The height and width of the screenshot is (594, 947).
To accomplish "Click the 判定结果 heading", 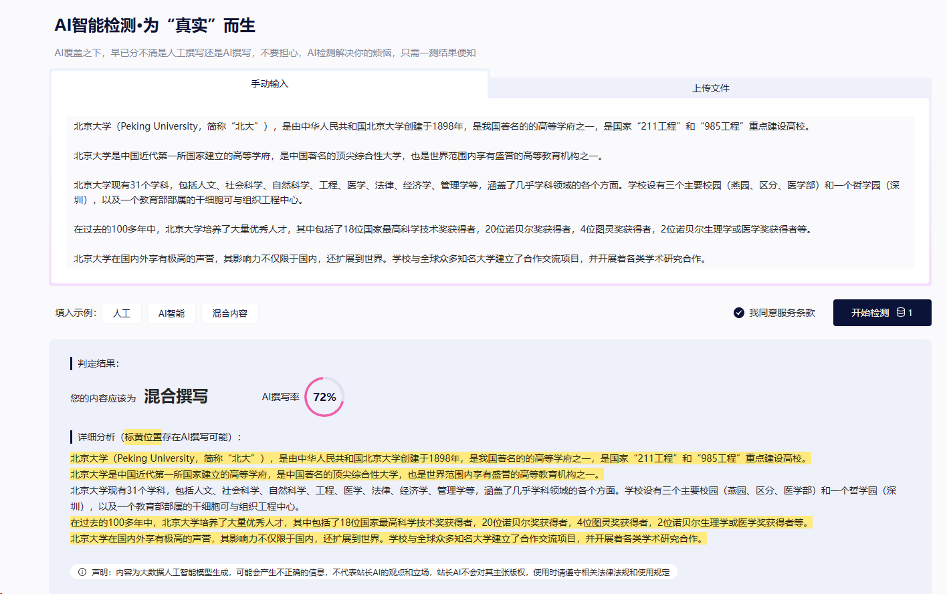I will point(98,363).
